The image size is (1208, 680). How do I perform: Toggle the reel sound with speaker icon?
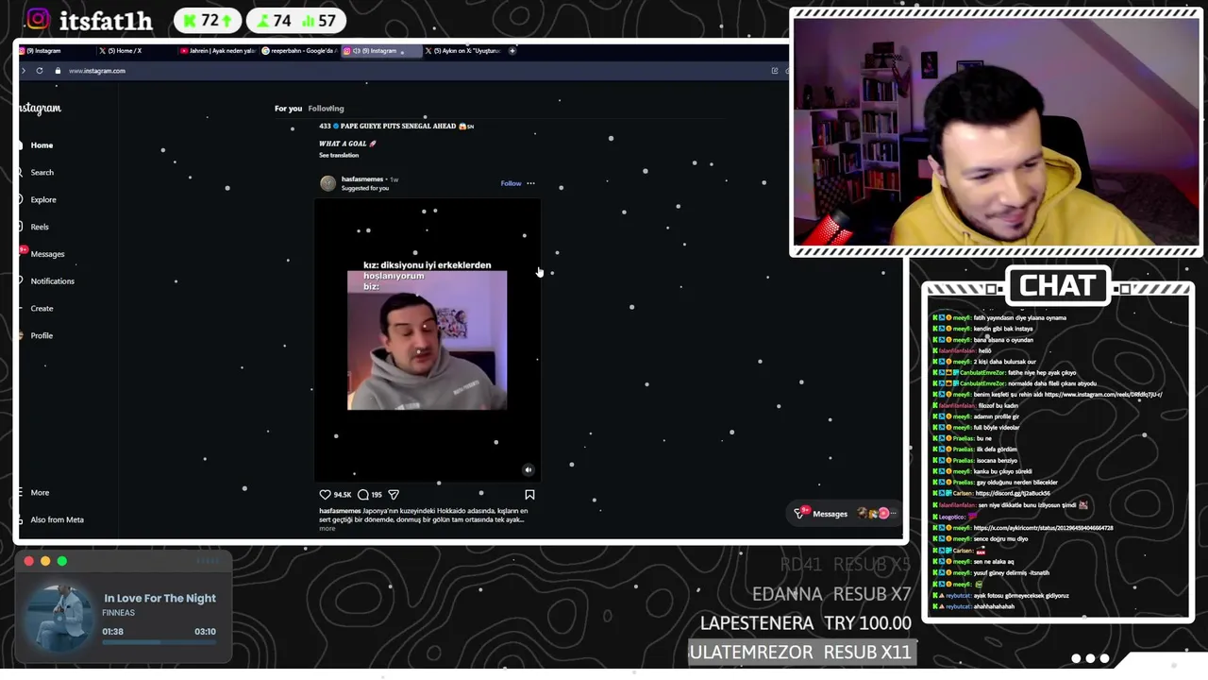528,469
